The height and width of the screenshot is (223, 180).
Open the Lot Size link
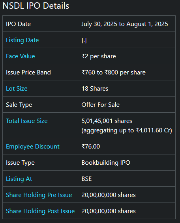coord(17,89)
